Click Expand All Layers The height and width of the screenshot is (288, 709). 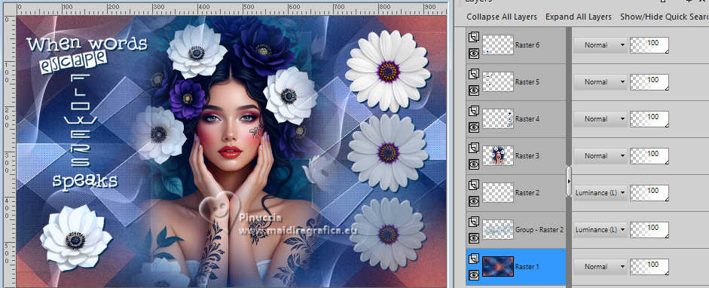pyautogui.click(x=579, y=17)
